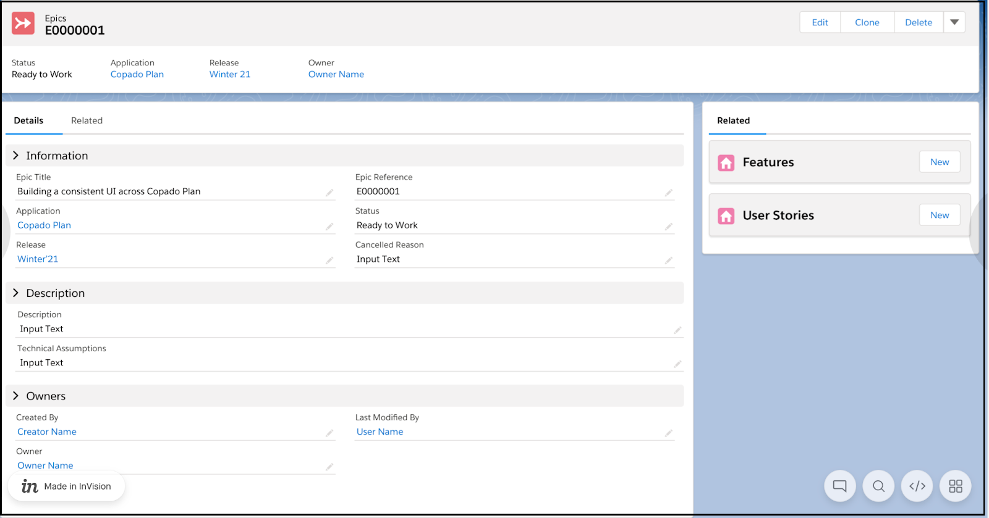Click pencil icon on Ready to Work status field
Viewport: 989px width, 518px height.
pos(668,227)
